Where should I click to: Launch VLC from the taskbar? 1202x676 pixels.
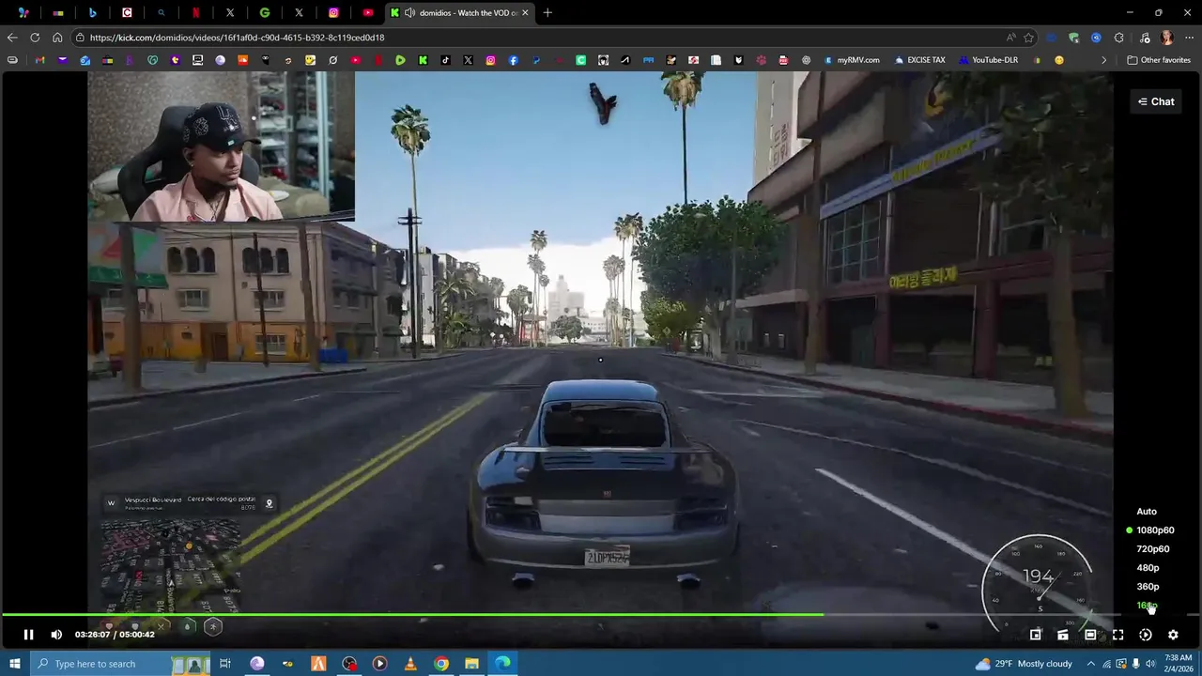[410, 664]
